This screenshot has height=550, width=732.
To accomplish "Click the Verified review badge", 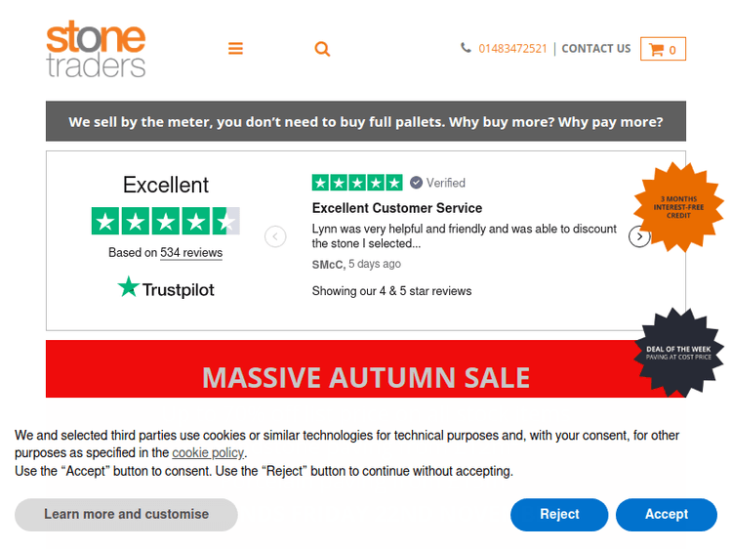I will pyautogui.click(x=437, y=183).
